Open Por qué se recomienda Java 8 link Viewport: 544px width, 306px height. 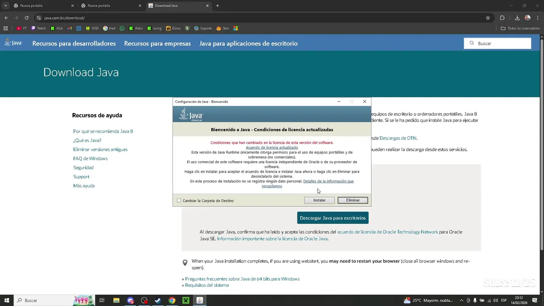pyautogui.click(x=103, y=131)
